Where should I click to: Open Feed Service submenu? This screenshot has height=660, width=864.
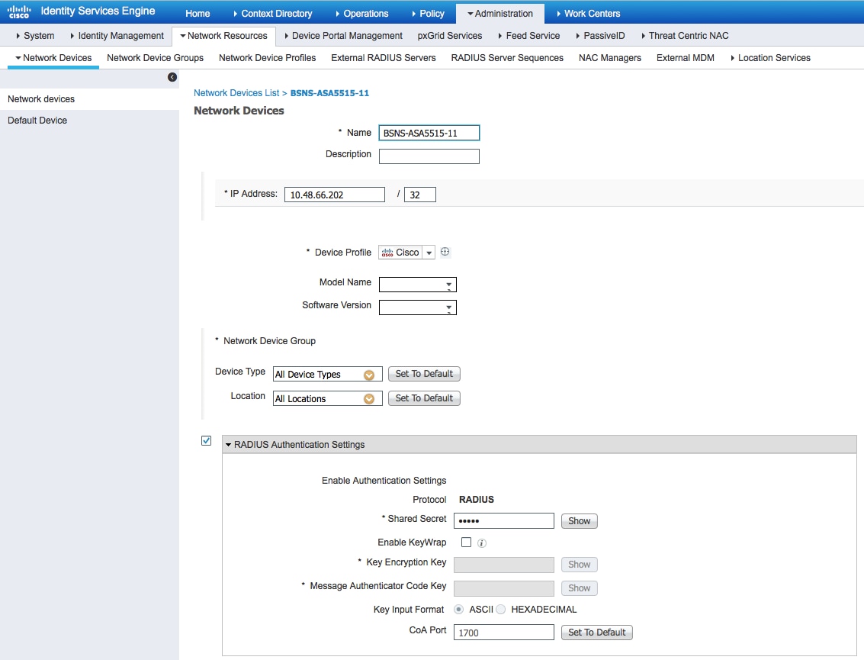(x=529, y=36)
